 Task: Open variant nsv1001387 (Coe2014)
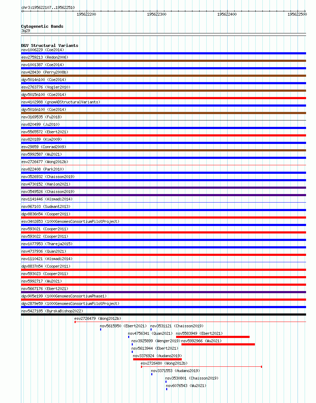[x=43, y=65]
